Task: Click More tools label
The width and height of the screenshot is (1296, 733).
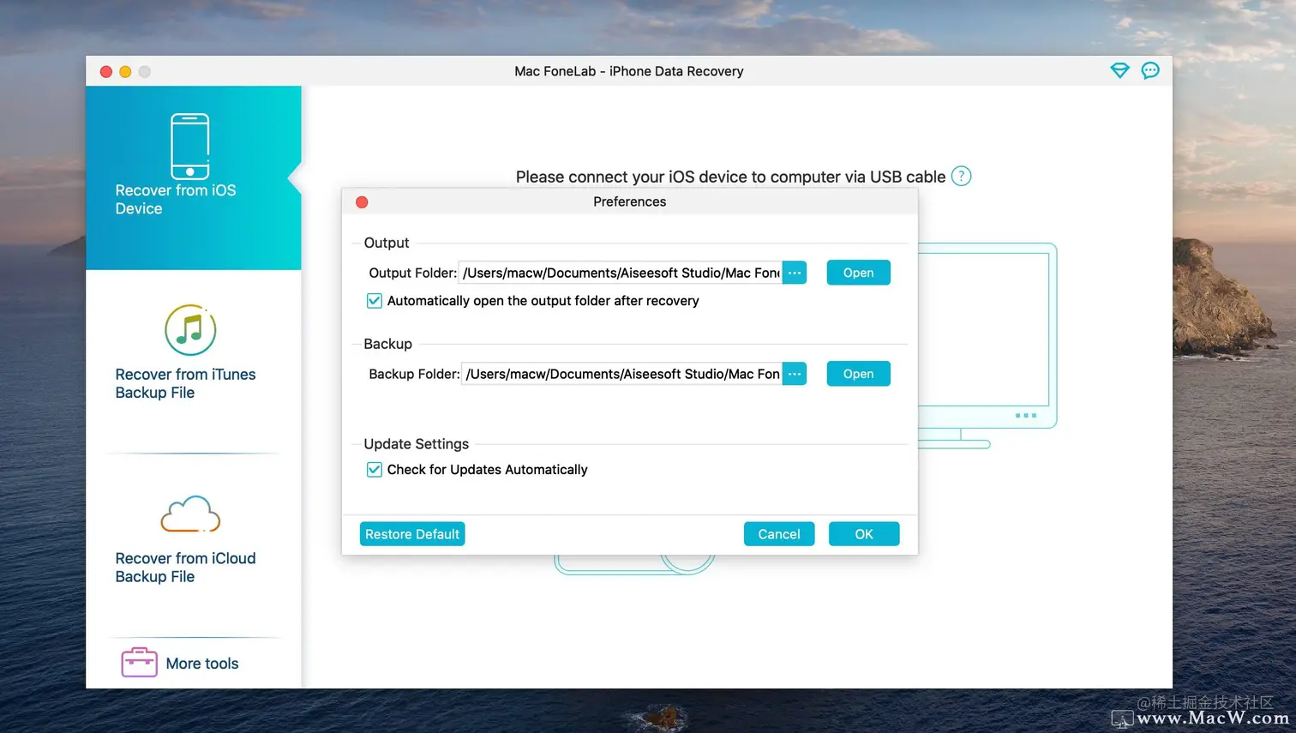Action: point(202,664)
